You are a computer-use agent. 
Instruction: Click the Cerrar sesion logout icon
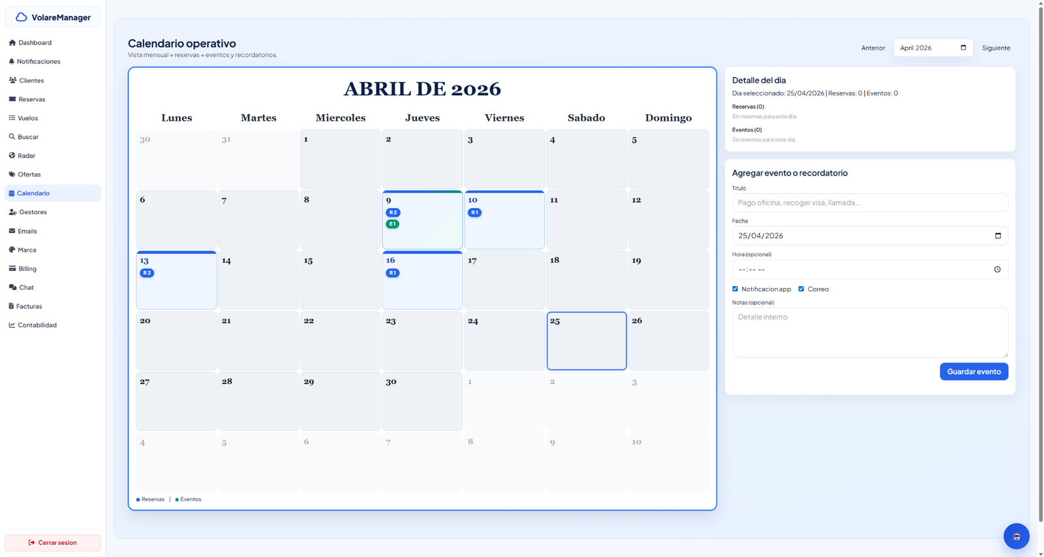coord(31,543)
